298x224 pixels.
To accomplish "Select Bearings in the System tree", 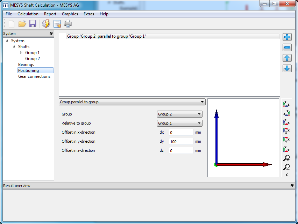I will [26, 65].
